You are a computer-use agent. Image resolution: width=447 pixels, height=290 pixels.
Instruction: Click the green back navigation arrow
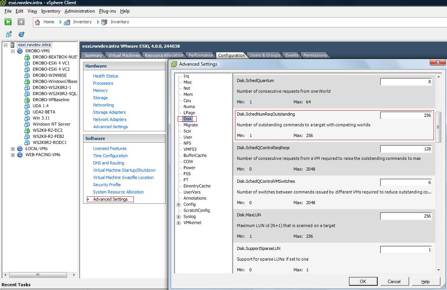tap(8, 22)
